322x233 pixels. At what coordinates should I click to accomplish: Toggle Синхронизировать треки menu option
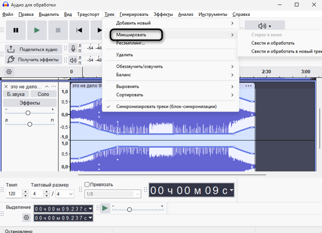pos(166,106)
